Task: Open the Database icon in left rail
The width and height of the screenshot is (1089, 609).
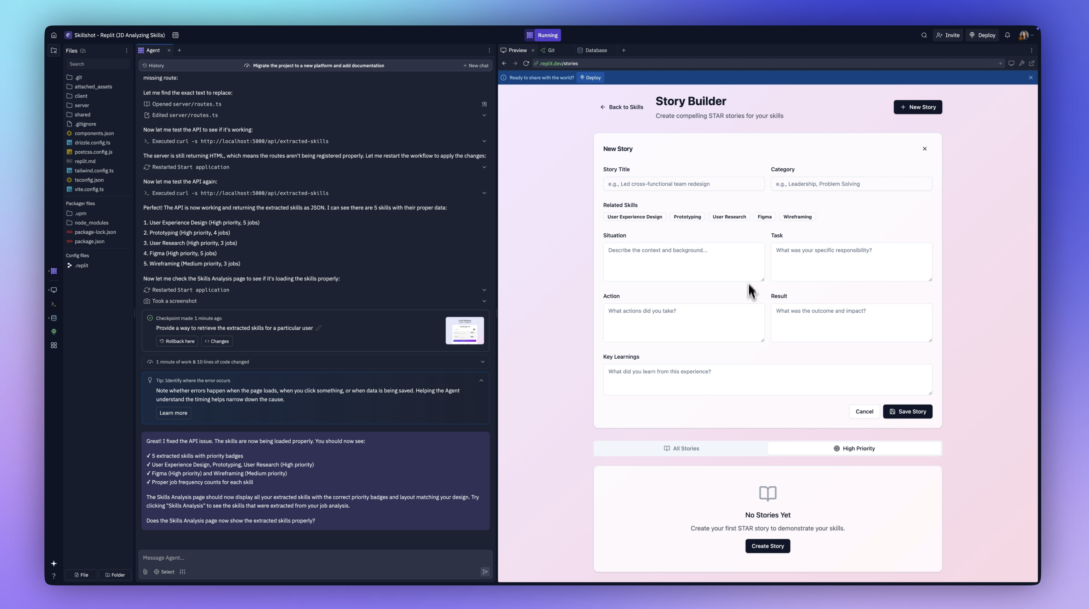Action: point(54,318)
